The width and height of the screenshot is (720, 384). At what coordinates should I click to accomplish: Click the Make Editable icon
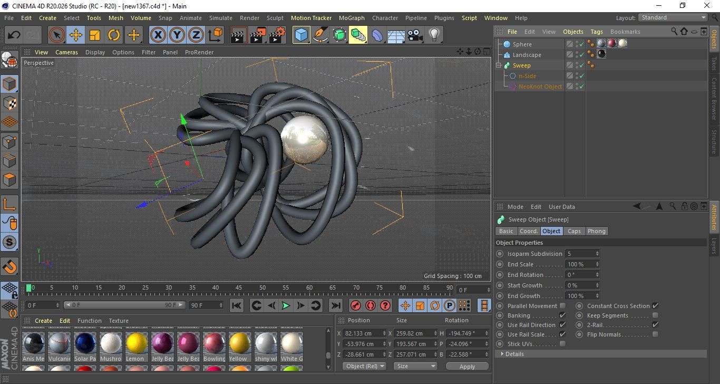(9, 61)
